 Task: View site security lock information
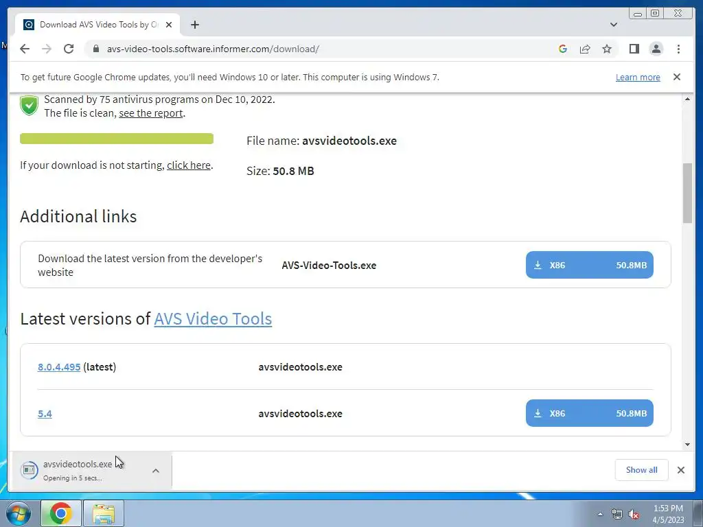pos(95,49)
